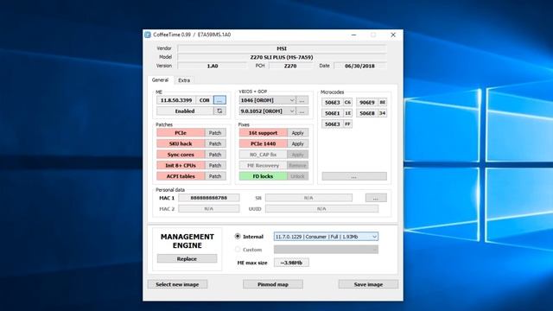Image resolution: width=553 pixels, height=311 pixels.
Task: Open the Pinmod map
Action: pyautogui.click(x=273, y=284)
